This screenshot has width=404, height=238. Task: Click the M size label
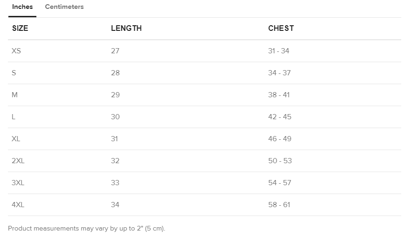pyautogui.click(x=15, y=95)
